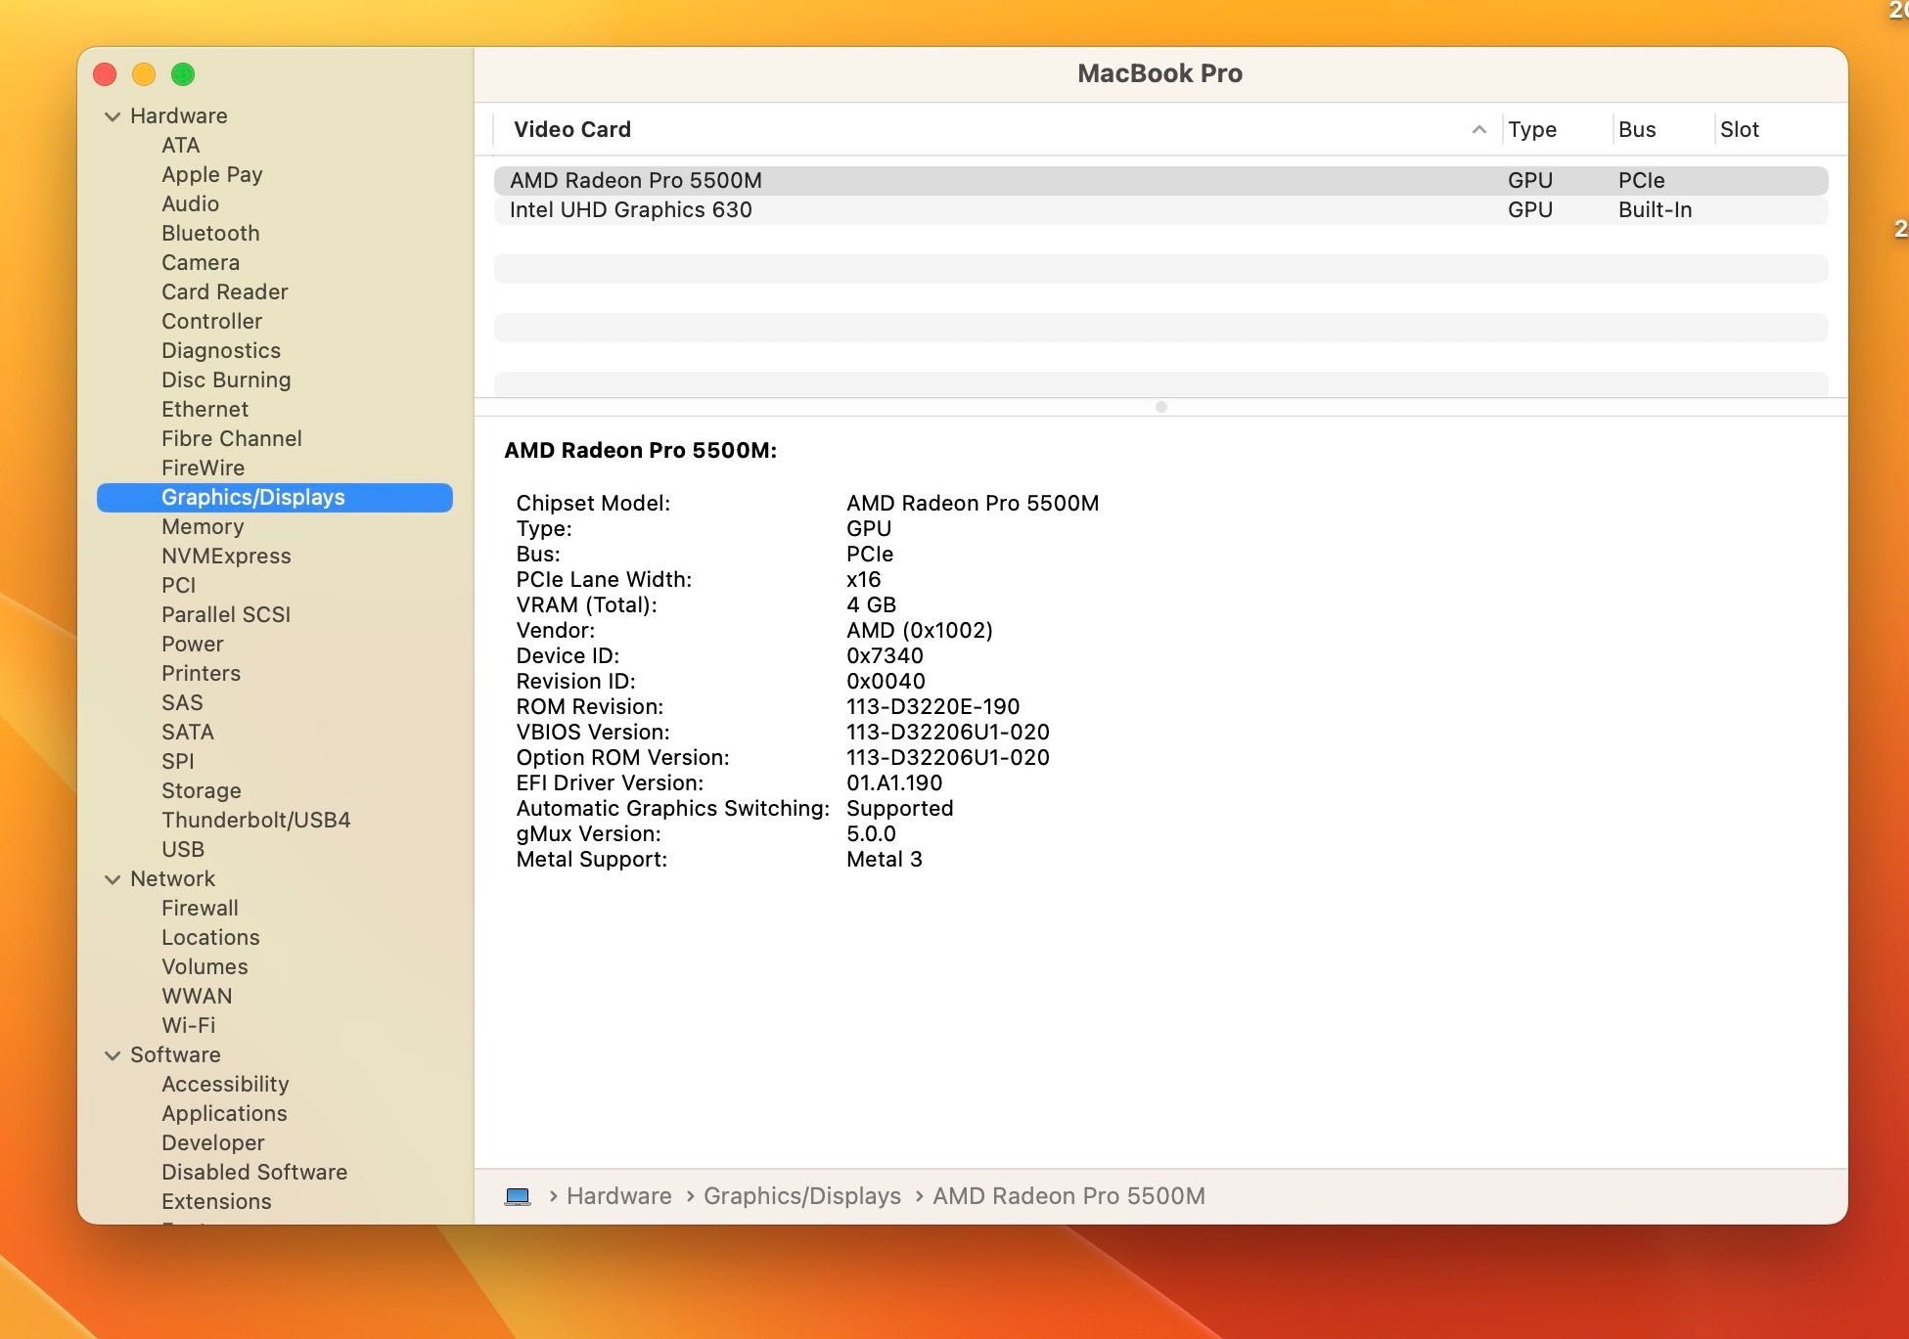The height and width of the screenshot is (1339, 1909).
Task: Click Metal Support value Metal 3
Action: (885, 859)
